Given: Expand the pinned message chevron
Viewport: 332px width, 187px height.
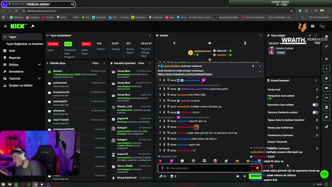Looking at the screenshot, I should click(260, 72).
